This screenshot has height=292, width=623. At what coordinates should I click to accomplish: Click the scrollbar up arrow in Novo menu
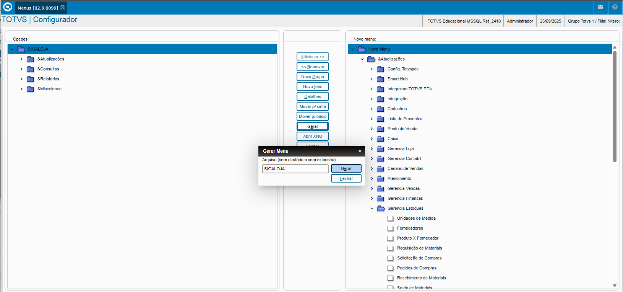(x=615, y=47)
